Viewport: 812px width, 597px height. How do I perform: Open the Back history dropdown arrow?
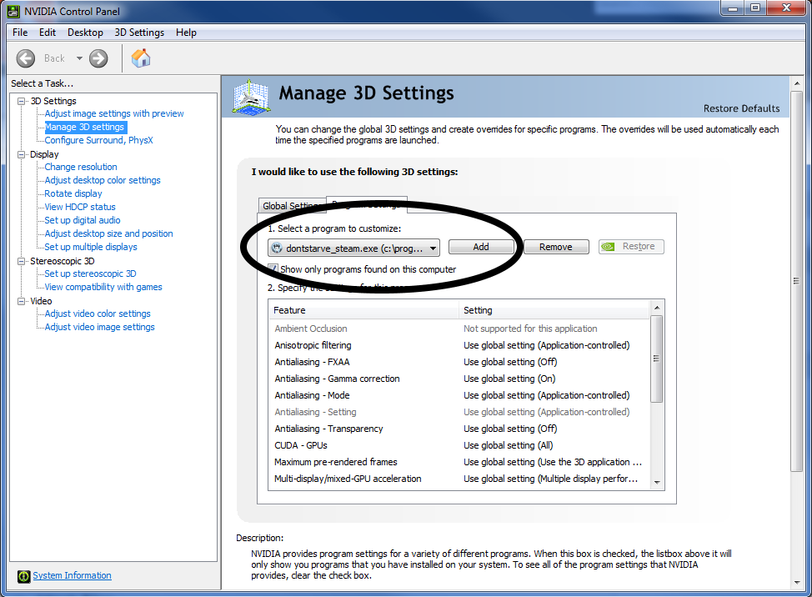(x=80, y=58)
